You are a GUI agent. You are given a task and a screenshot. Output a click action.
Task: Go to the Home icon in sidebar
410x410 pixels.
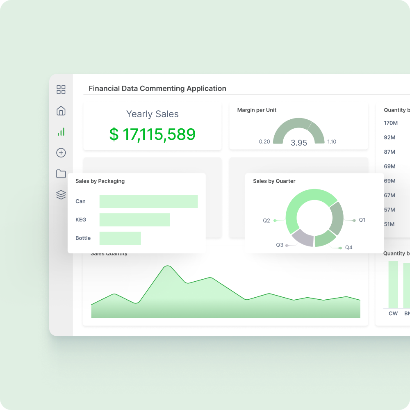pyautogui.click(x=61, y=111)
